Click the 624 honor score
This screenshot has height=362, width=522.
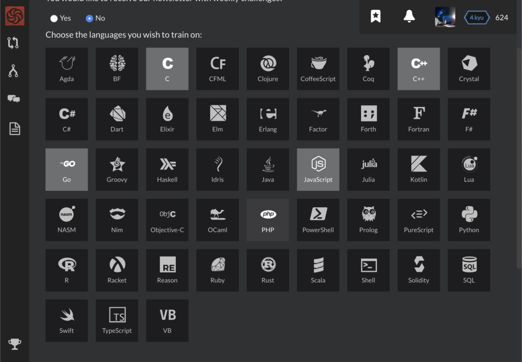click(502, 18)
